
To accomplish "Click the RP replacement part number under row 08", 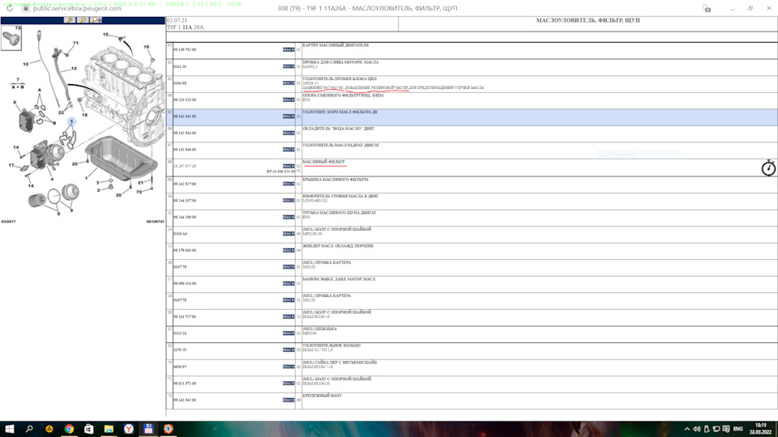I will point(280,172).
